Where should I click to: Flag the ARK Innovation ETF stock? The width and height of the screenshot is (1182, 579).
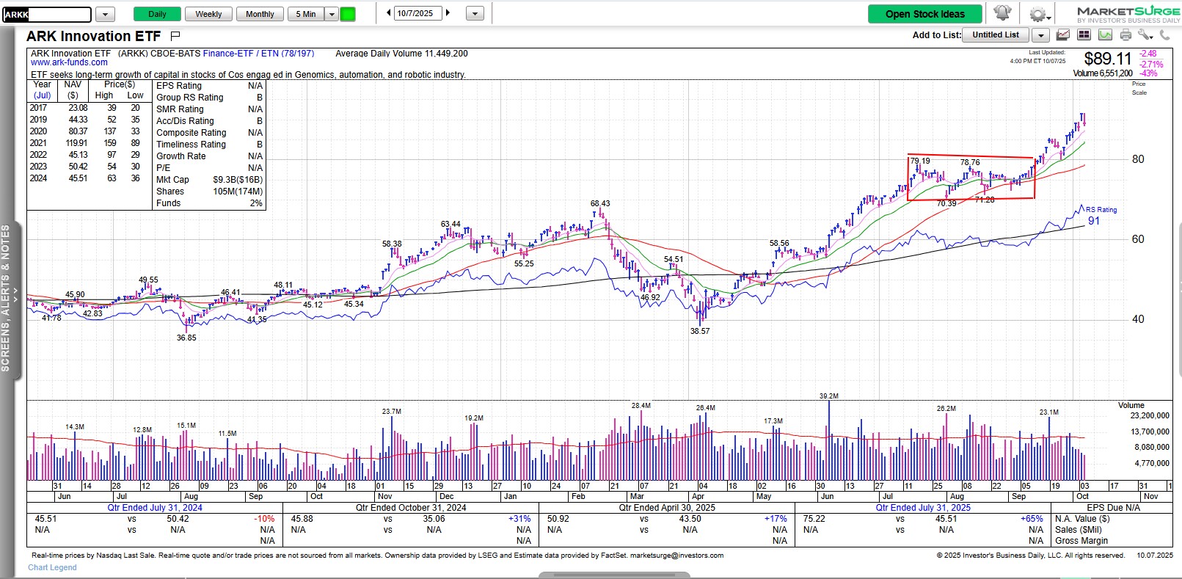[175, 36]
